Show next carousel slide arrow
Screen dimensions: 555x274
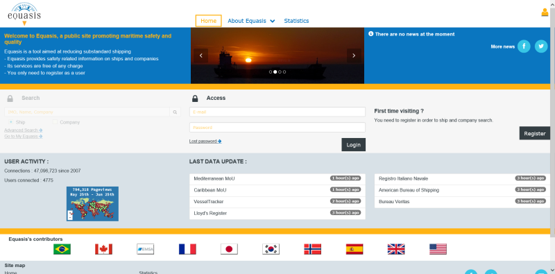tap(354, 55)
